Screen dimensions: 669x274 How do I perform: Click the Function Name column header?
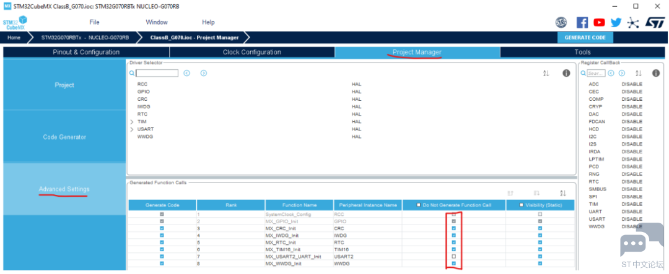coord(299,205)
